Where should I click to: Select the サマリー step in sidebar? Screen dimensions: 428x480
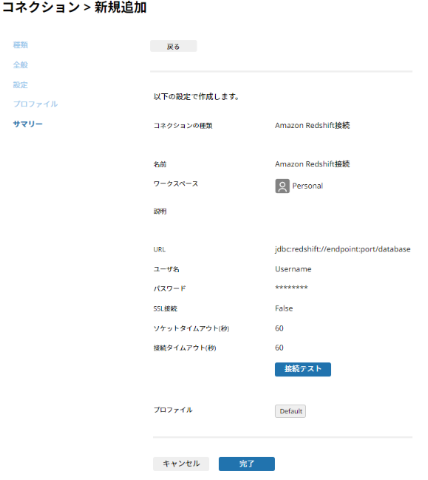pos(28,124)
